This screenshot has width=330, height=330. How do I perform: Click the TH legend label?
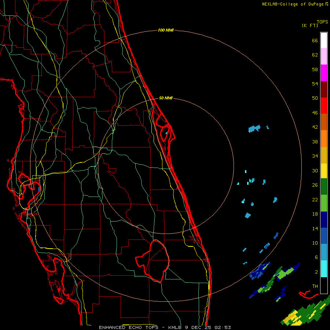315,286
